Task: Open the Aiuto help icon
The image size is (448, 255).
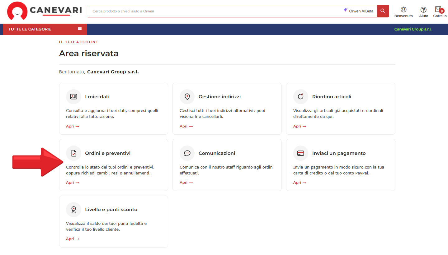Action: click(423, 9)
